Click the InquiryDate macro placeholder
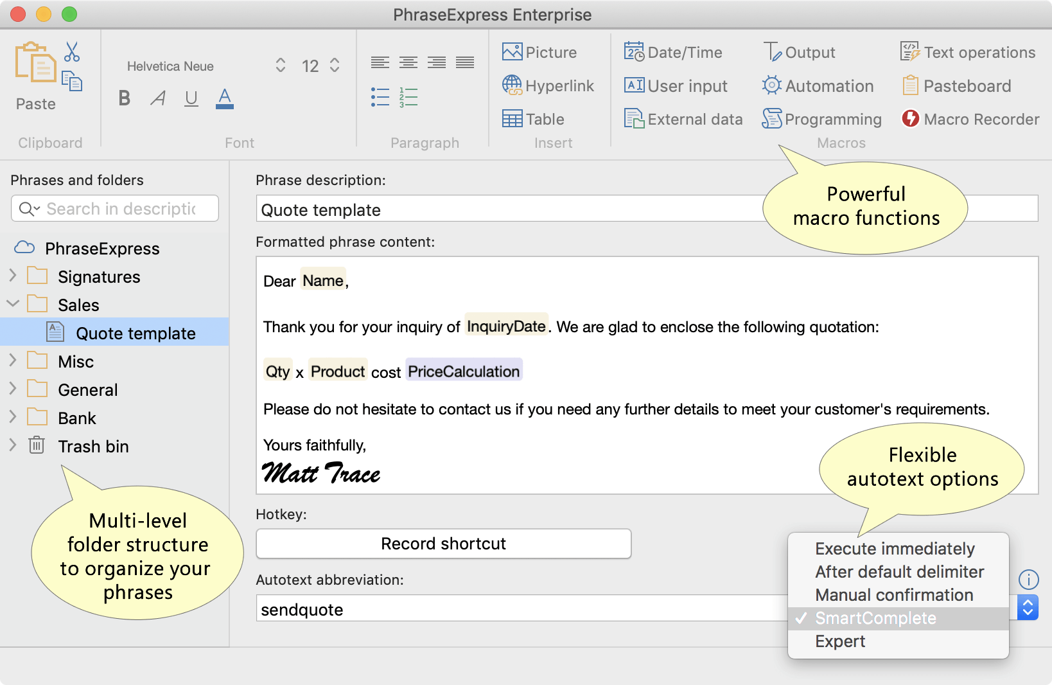 506,326
